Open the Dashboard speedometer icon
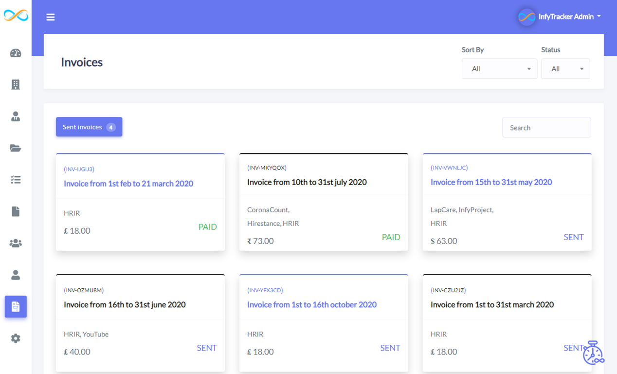This screenshot has width=617, height=374. coord(15,53)
